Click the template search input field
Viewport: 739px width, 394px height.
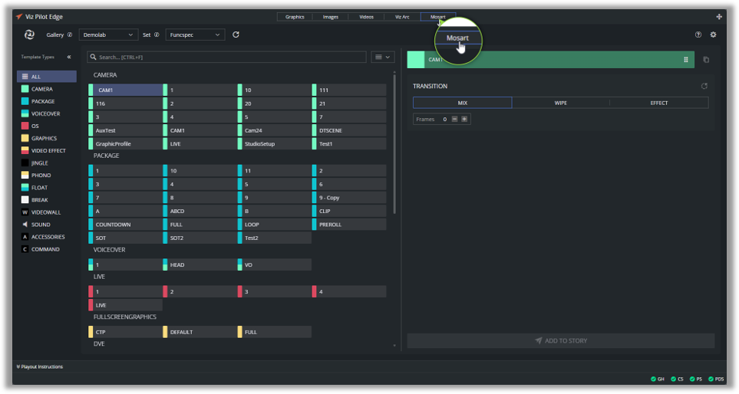[x=226, y=57]
